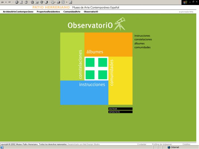This screenshot has width=199, height=149.
Task: Click the bottom-right green square tile
Action: [103, 75]
